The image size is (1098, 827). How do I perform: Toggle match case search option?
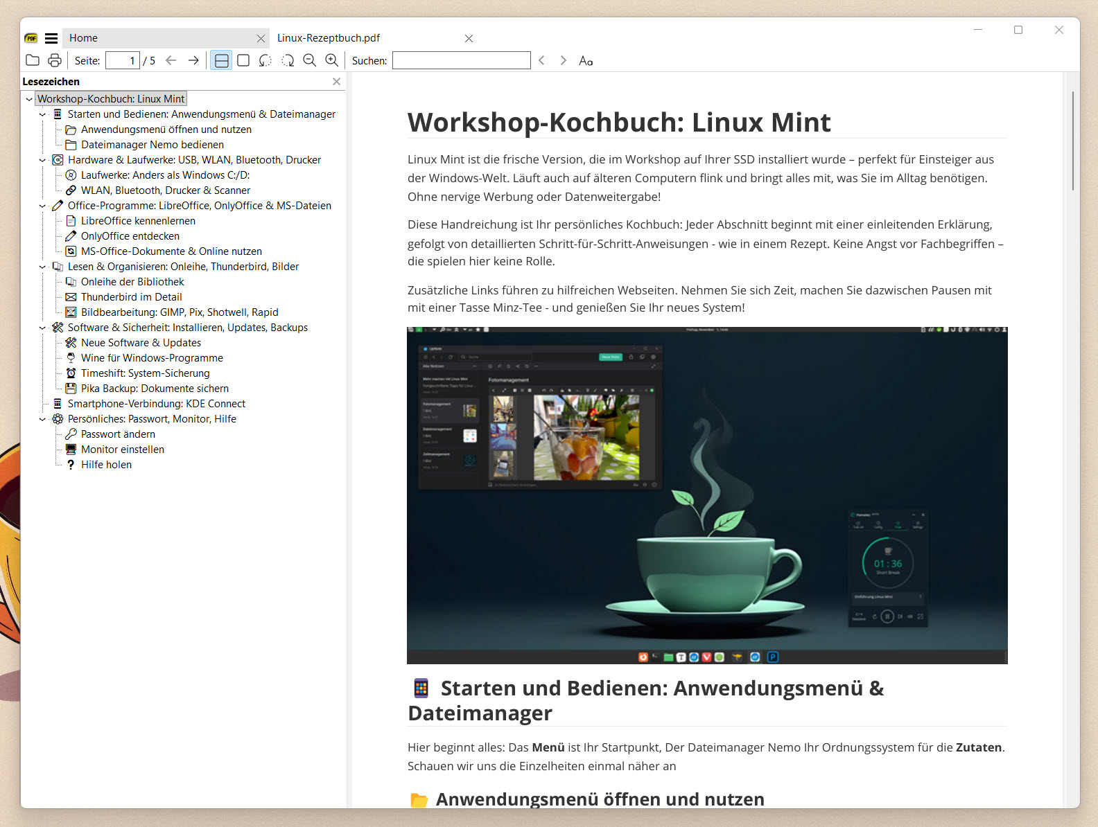586,60
